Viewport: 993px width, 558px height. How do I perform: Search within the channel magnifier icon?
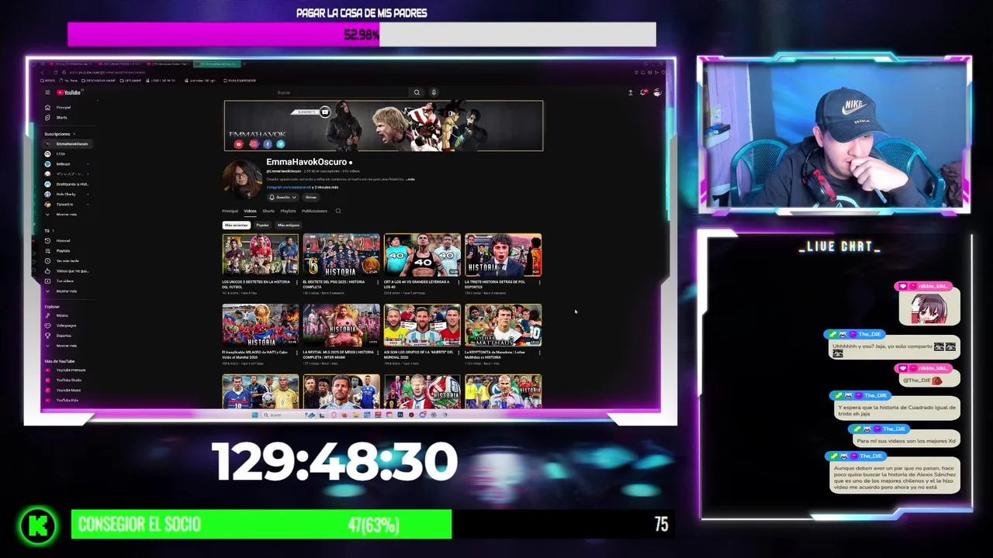tap(338, 211)
